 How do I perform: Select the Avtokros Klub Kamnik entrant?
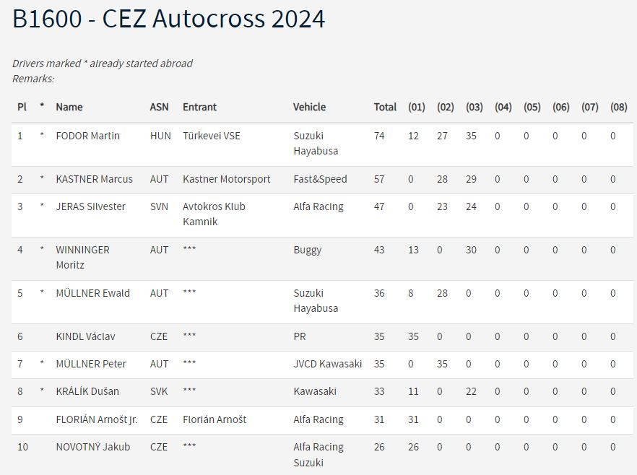tap(214, 214)
